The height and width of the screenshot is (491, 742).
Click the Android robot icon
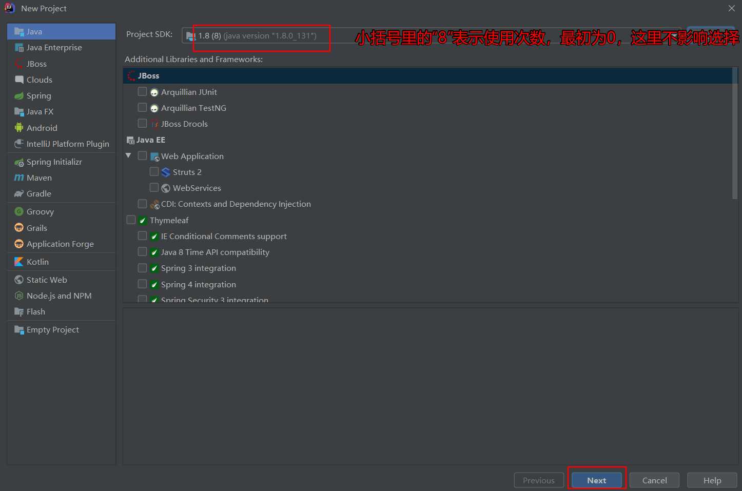point(19,128)
